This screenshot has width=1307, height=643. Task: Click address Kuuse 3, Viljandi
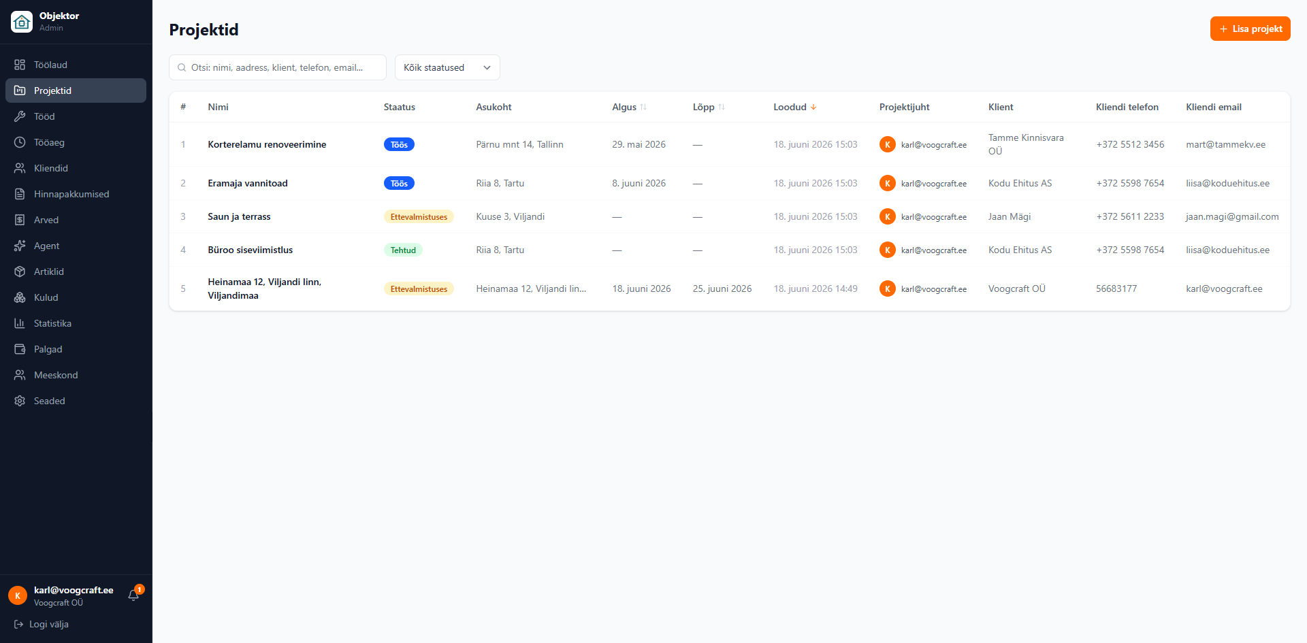pyautogui.click(x=510, y=216)
